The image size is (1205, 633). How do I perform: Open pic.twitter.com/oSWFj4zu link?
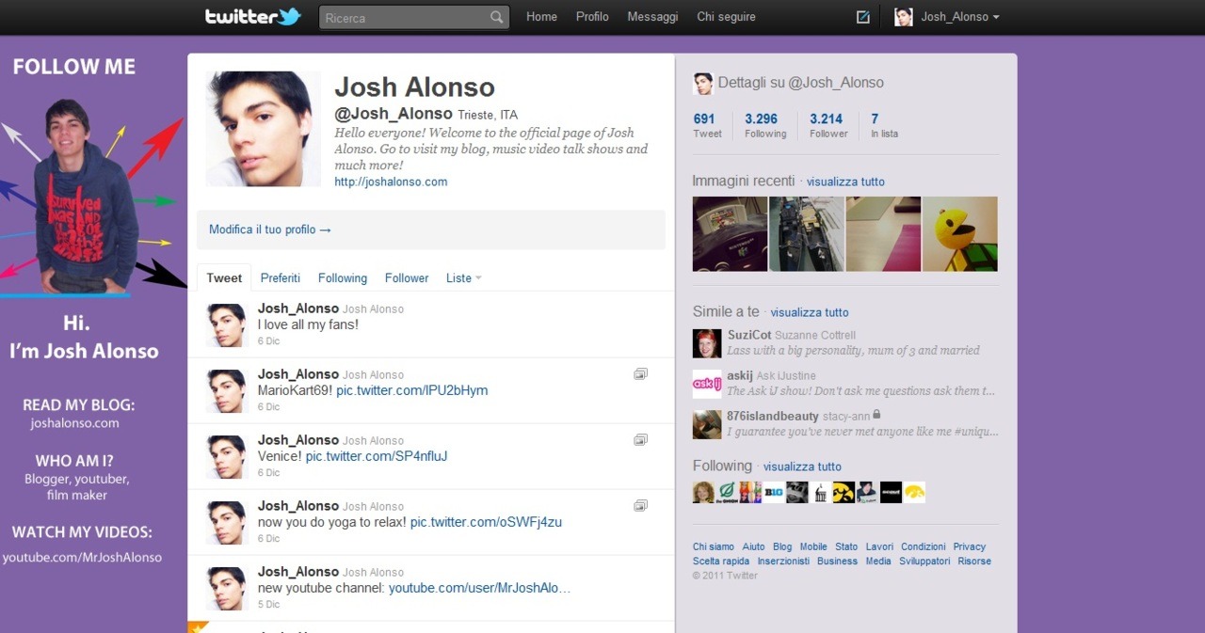pyautogui.click(x=486, y=522)
